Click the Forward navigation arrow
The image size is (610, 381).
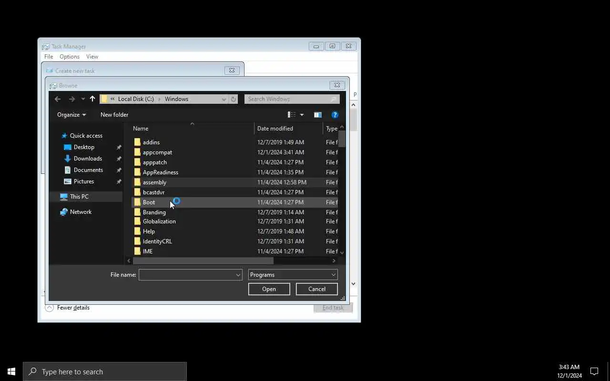(x=71, y=99)
